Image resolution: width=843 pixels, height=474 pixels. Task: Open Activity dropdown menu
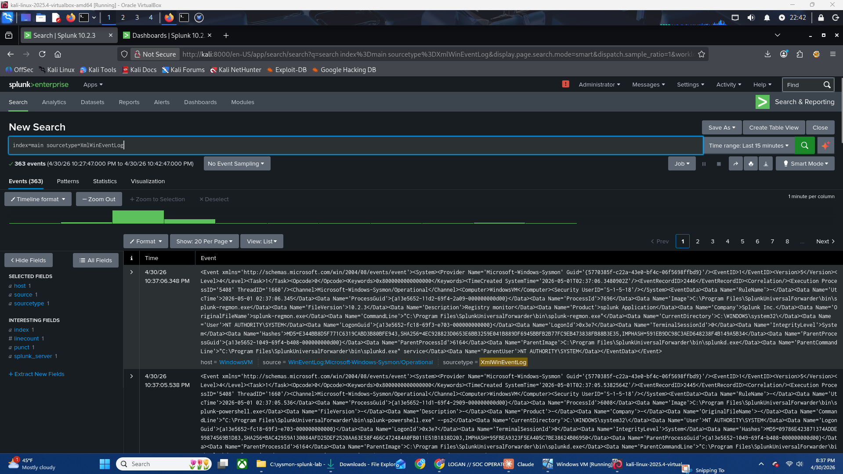[729, 84]
